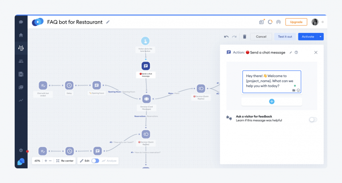The image size is (342, 183).
Task: Zoom in the canvas with plus button
Action: click(x=45, y=161)
